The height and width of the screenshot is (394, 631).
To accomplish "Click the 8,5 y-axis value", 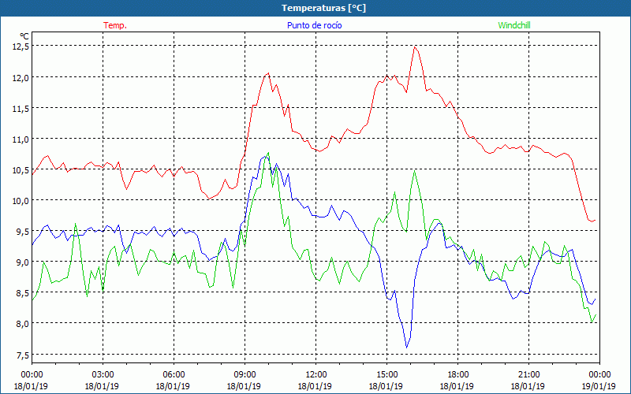I will click(x=23, y=293).
